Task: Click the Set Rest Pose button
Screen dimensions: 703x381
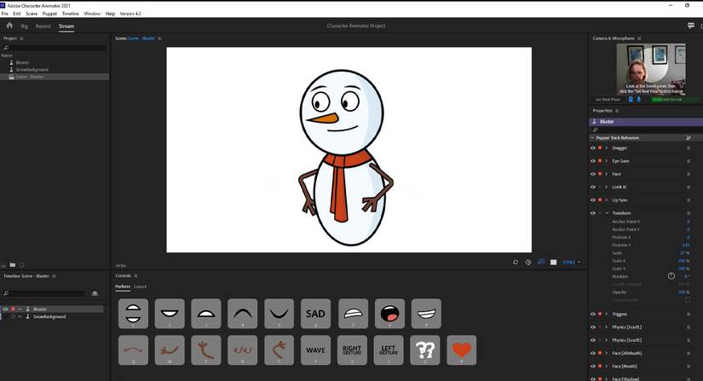Action: click(x=608, y=100)
